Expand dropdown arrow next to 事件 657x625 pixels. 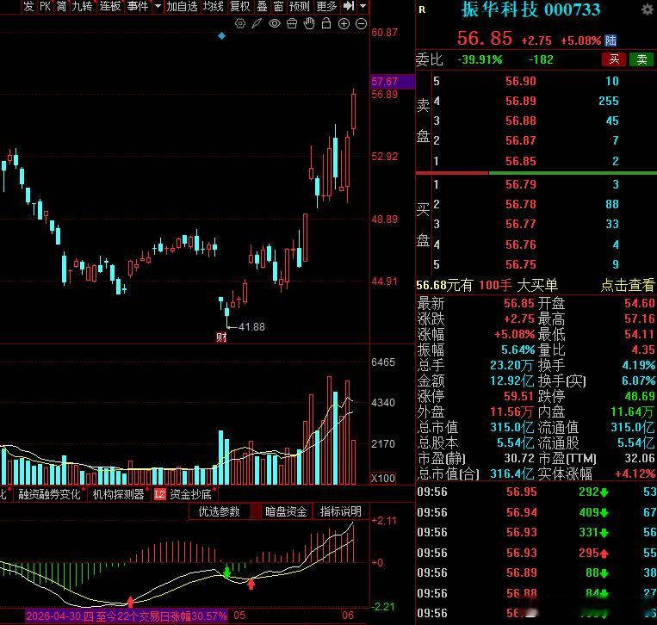click(158, 6)
